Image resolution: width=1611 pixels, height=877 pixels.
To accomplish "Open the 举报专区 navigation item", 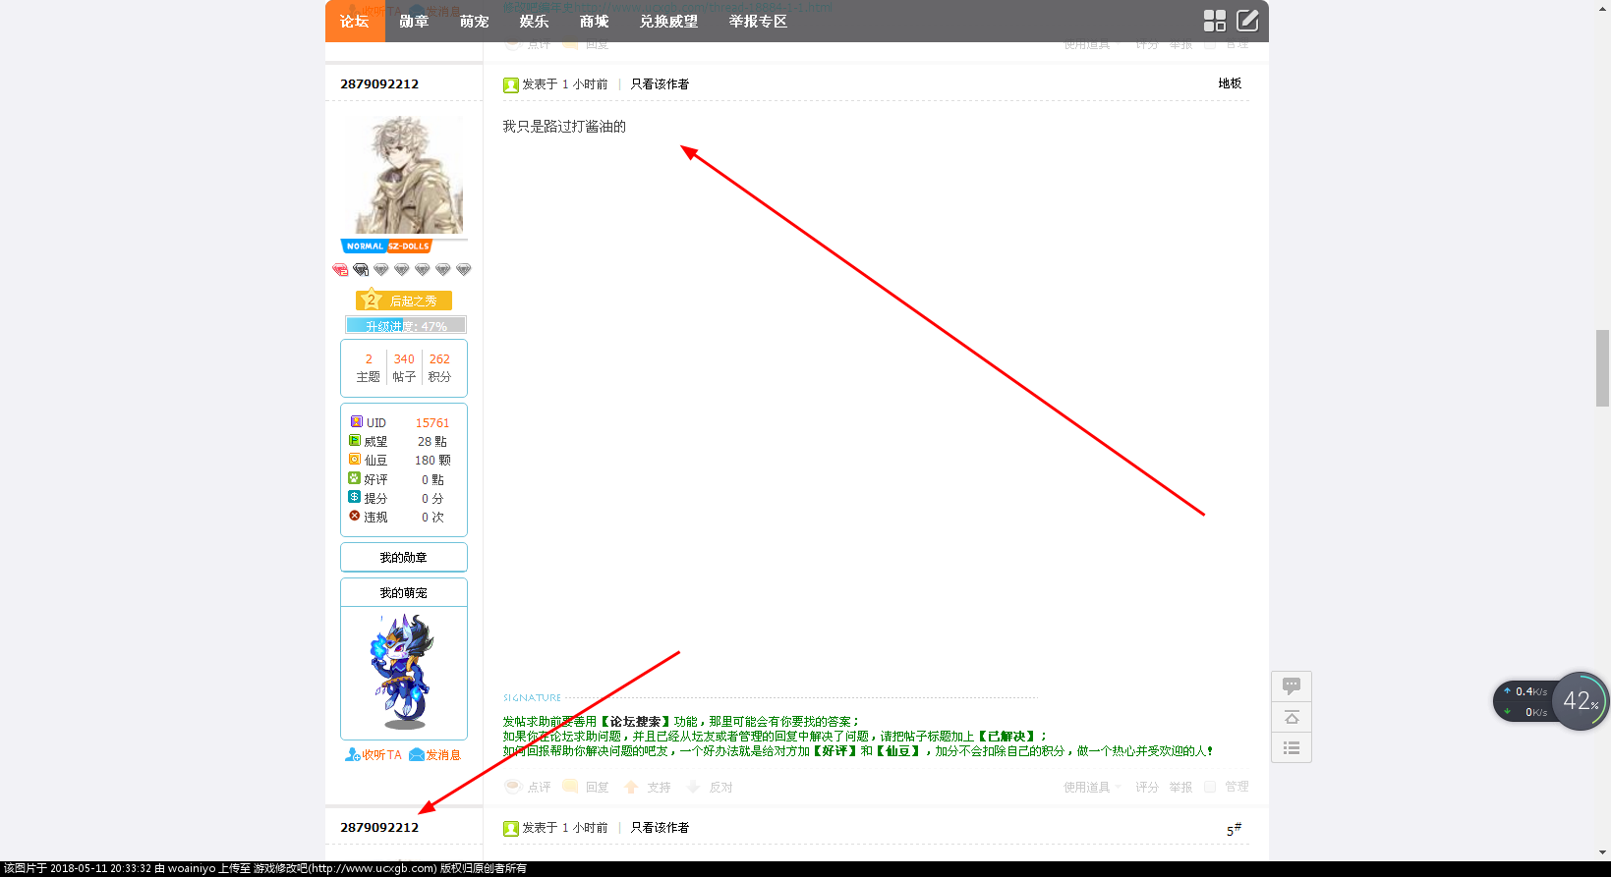I will [758, 21].
